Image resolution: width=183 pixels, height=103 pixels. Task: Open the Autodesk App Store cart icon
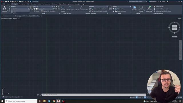pyautogui.click(x=161, y=1)
